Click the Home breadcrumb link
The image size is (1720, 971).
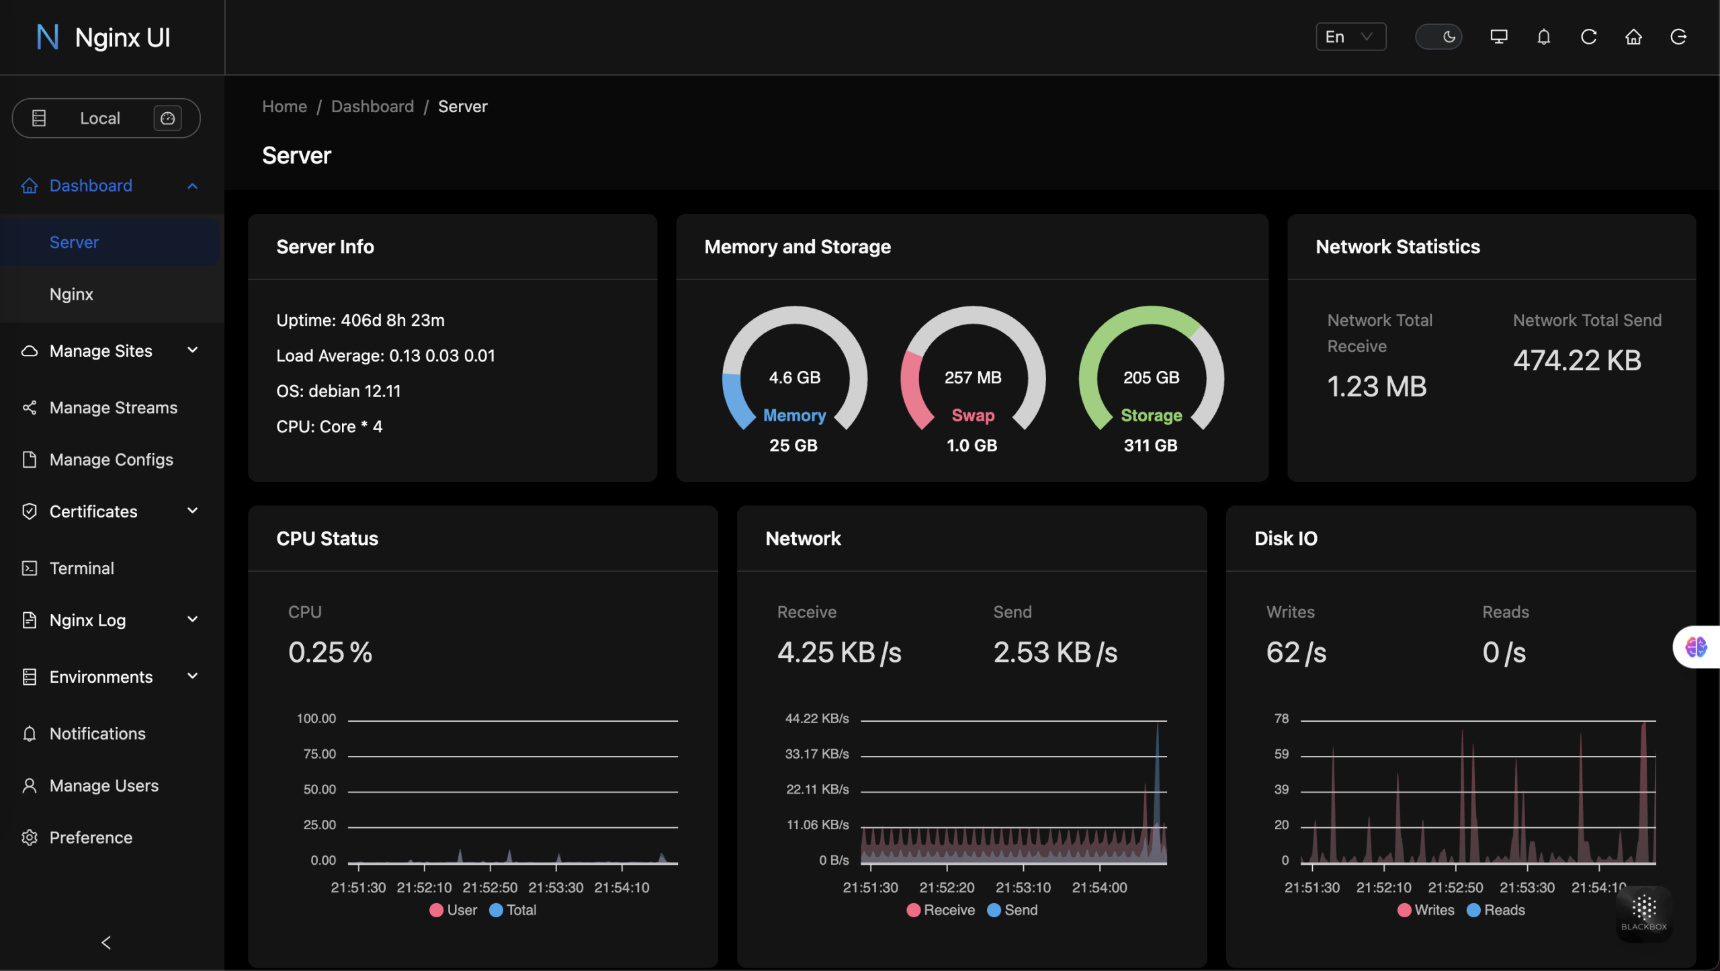[x=284, y=106]
